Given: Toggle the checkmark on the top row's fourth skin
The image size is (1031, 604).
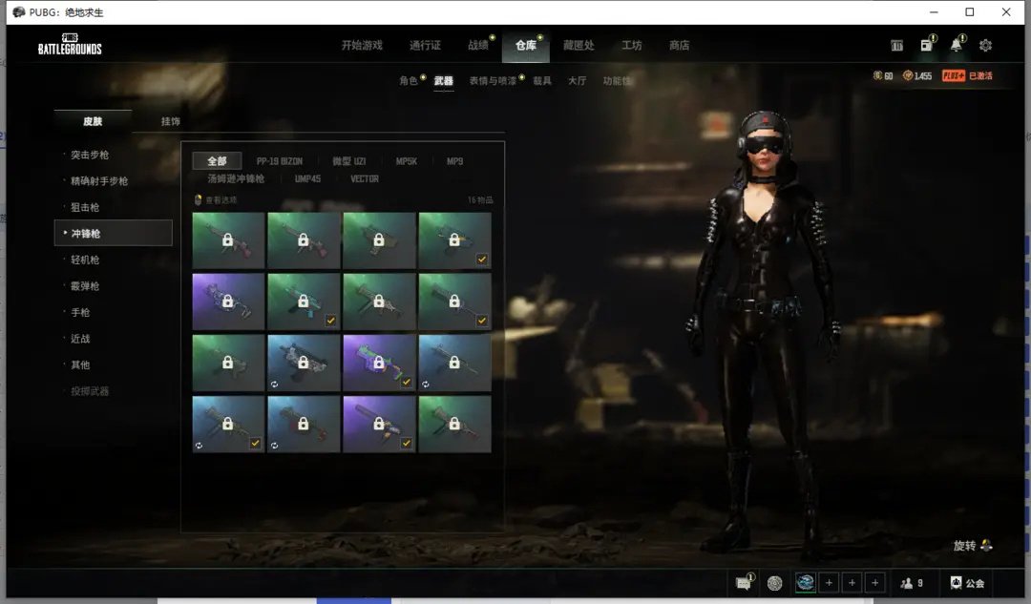Looking at the screenshot, I should point(482,260).
